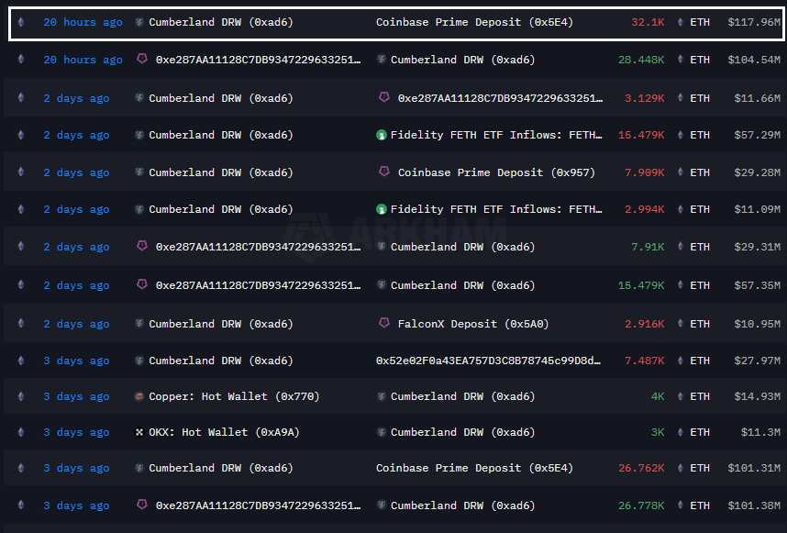
Task: Click the purple recipient icon in the $11.66M row
Action: pos(384,97)
